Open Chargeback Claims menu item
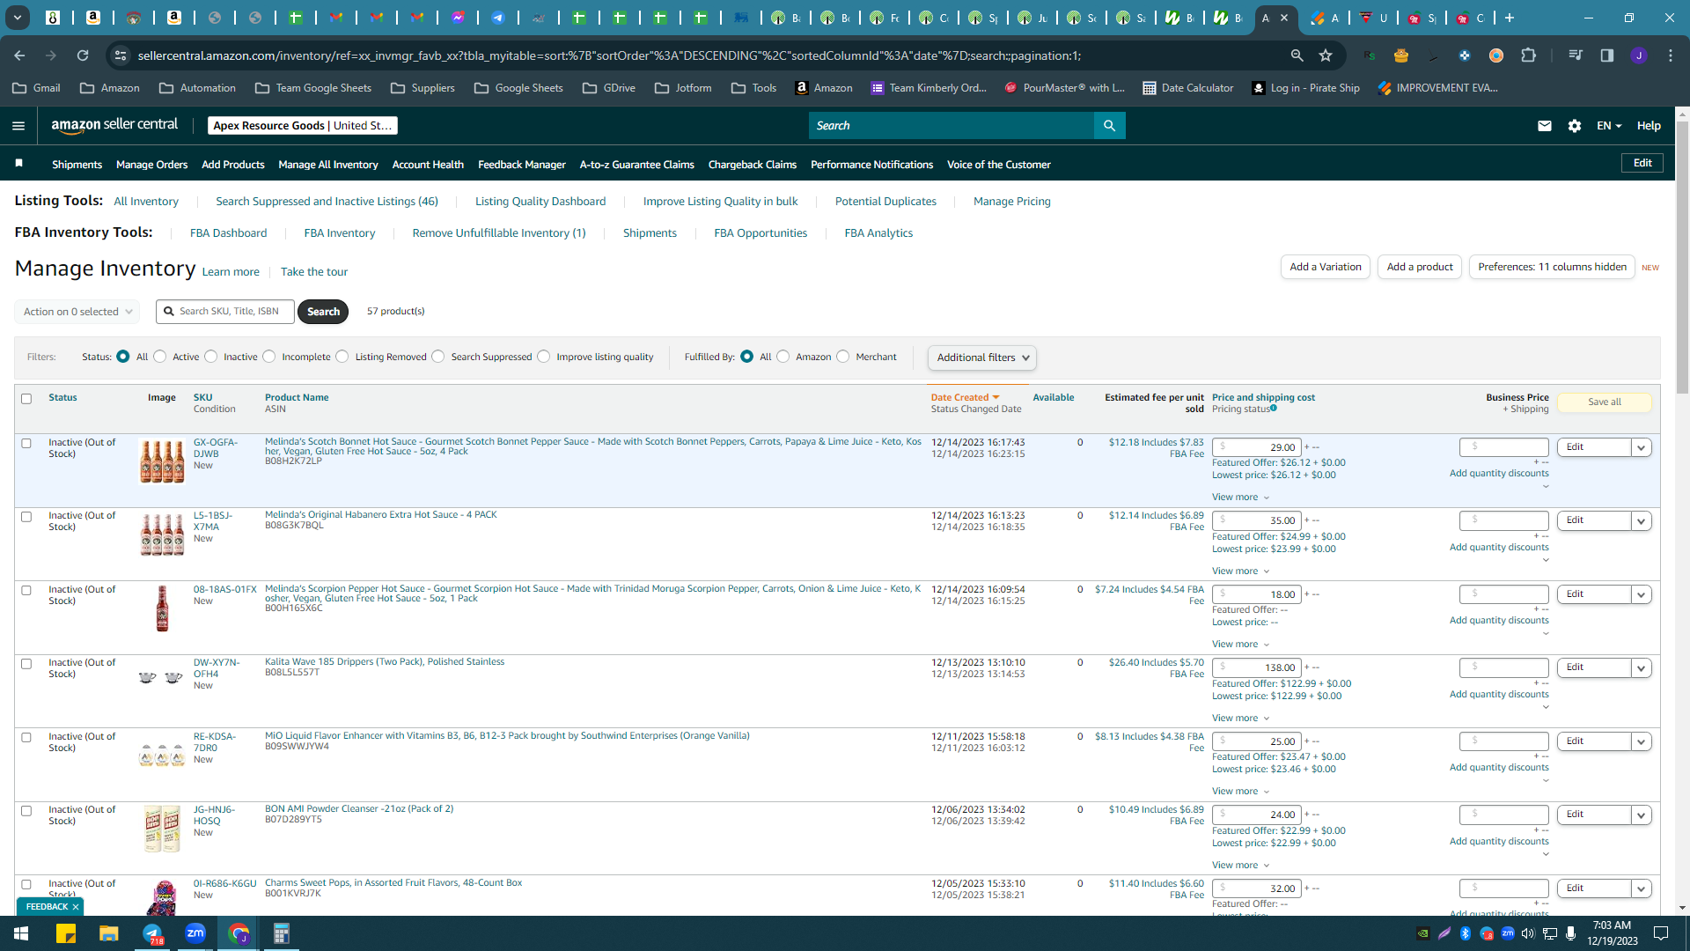The width and height of the screenshot is (1690, 951). tap(752, 165)
